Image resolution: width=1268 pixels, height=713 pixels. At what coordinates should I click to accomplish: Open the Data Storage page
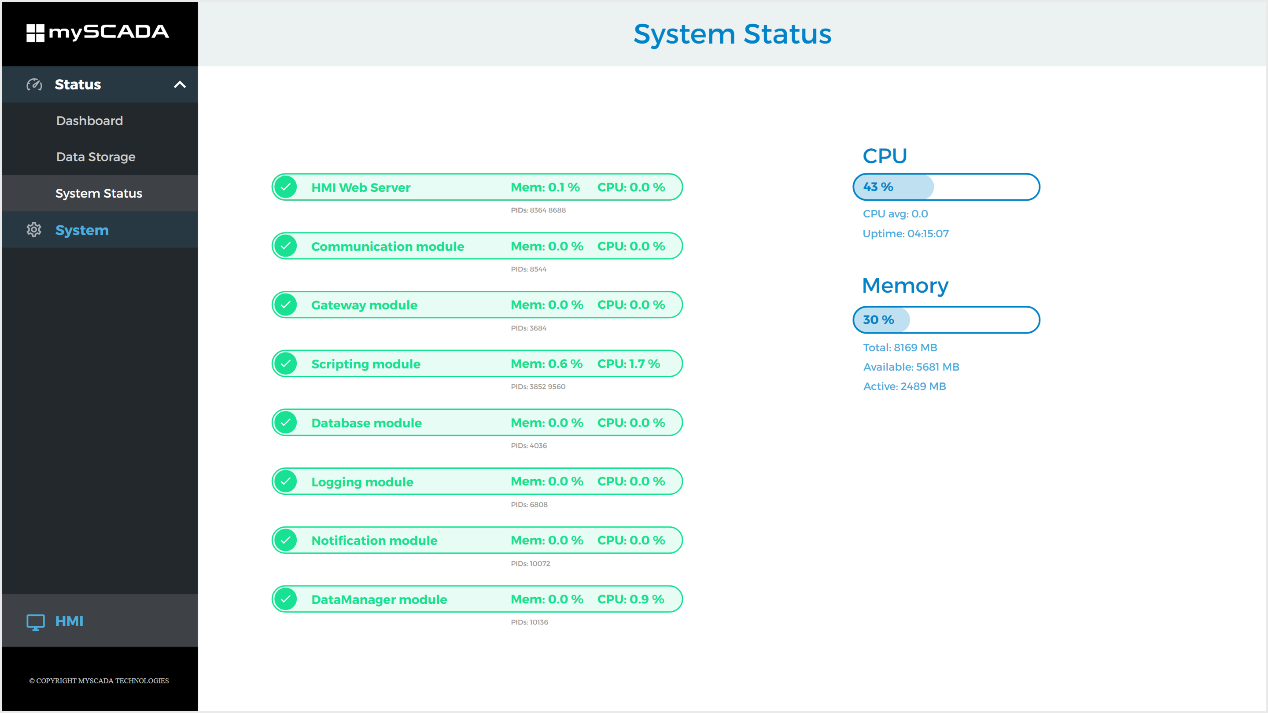[96, 157]
